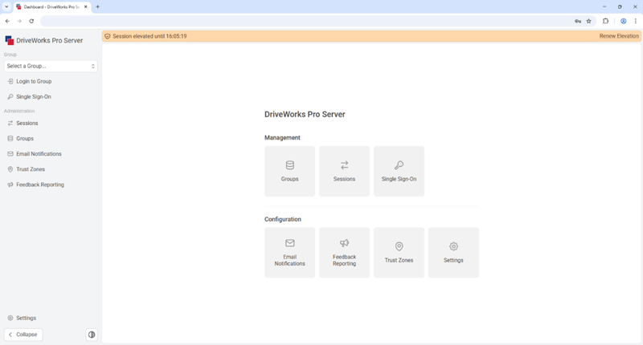Screen dimensions: 643x345
Task: Click the browser forward arrow
Action: coord(18,21)
